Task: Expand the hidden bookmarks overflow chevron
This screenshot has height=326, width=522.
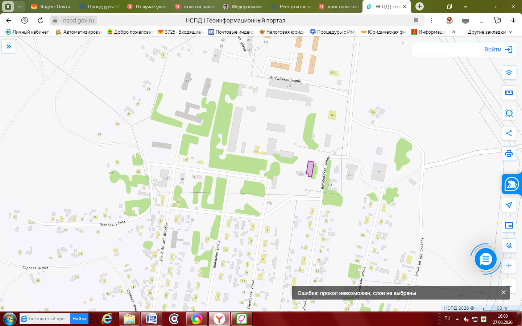Action: [x=453, y=32]
